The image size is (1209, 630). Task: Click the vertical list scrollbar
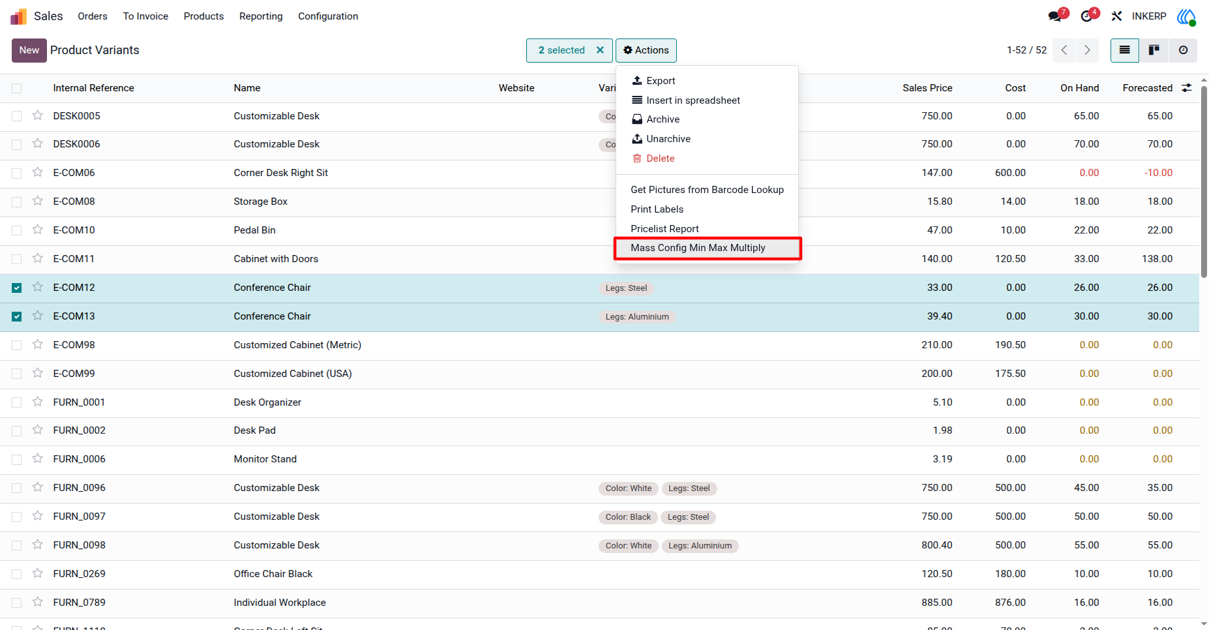(x=1204, y=183)
